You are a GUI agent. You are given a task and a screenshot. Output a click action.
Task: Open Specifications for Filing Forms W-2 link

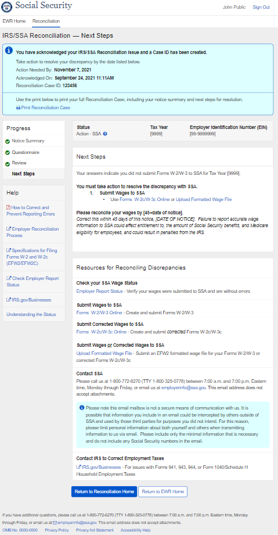pos(32,257)
